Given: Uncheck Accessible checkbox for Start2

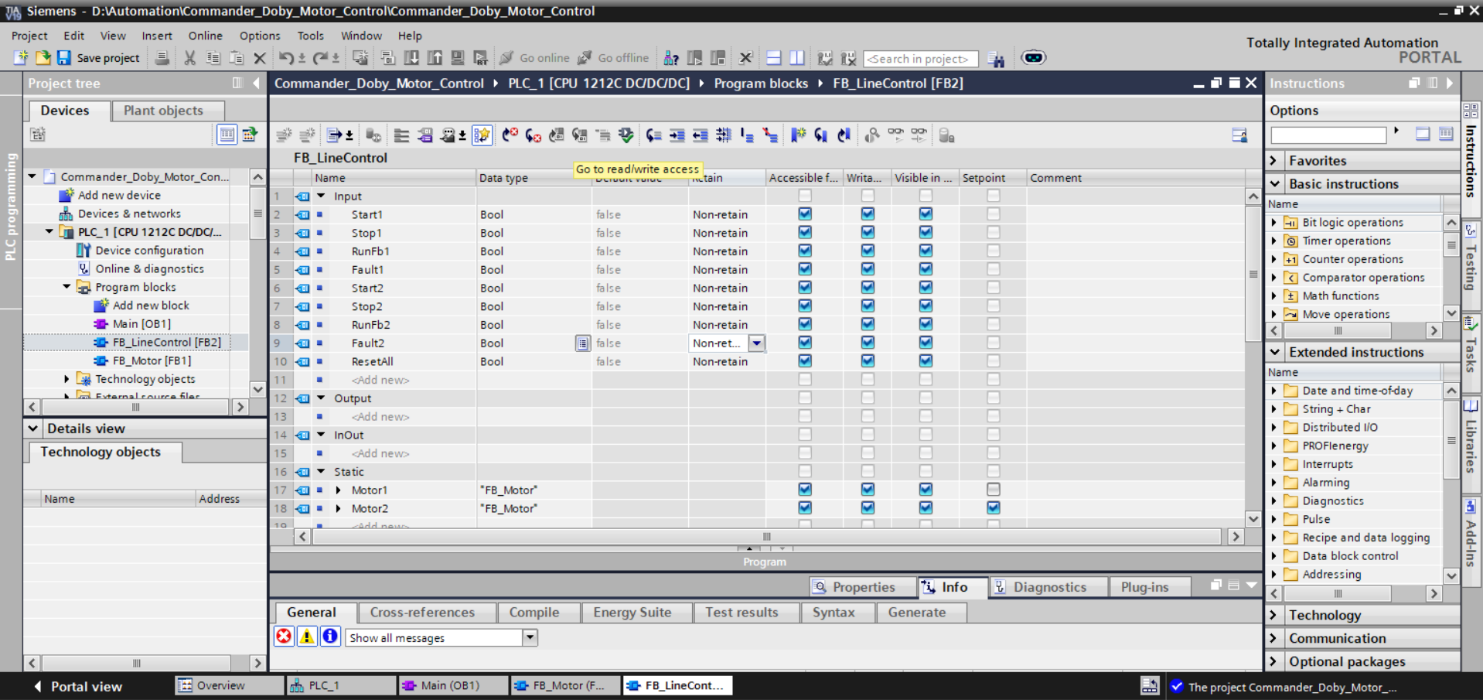Looking at the screenshot, I should [x=805, y=288].
